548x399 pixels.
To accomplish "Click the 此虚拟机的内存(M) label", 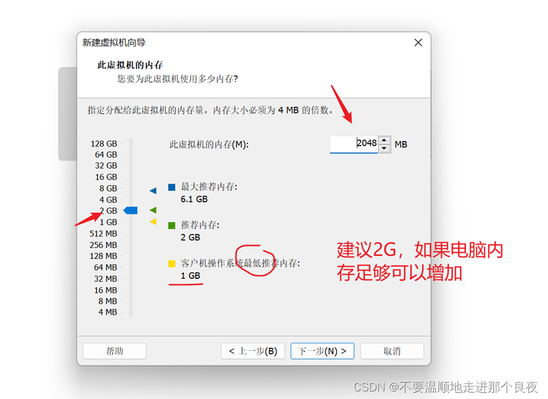I will [x=209, y=144].
